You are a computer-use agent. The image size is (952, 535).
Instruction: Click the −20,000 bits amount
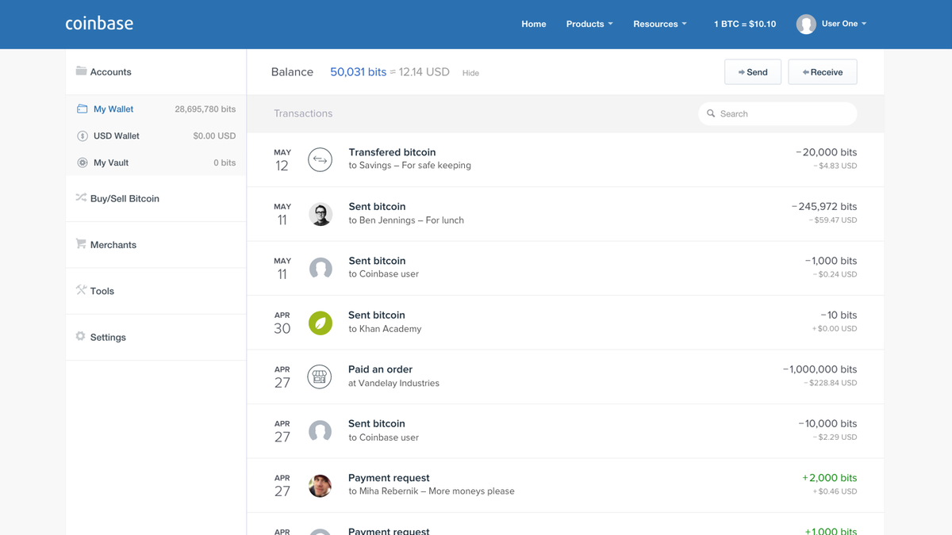(827, 152)
